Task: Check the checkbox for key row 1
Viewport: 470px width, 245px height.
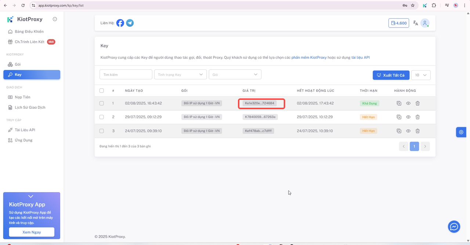Action: (x=101, y=103)
